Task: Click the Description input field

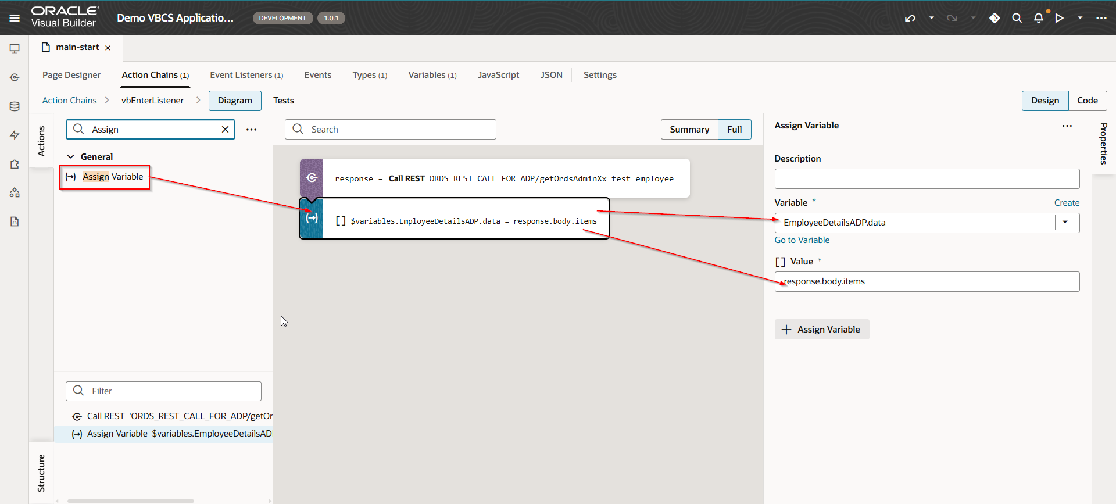Action: pos(927,179)
